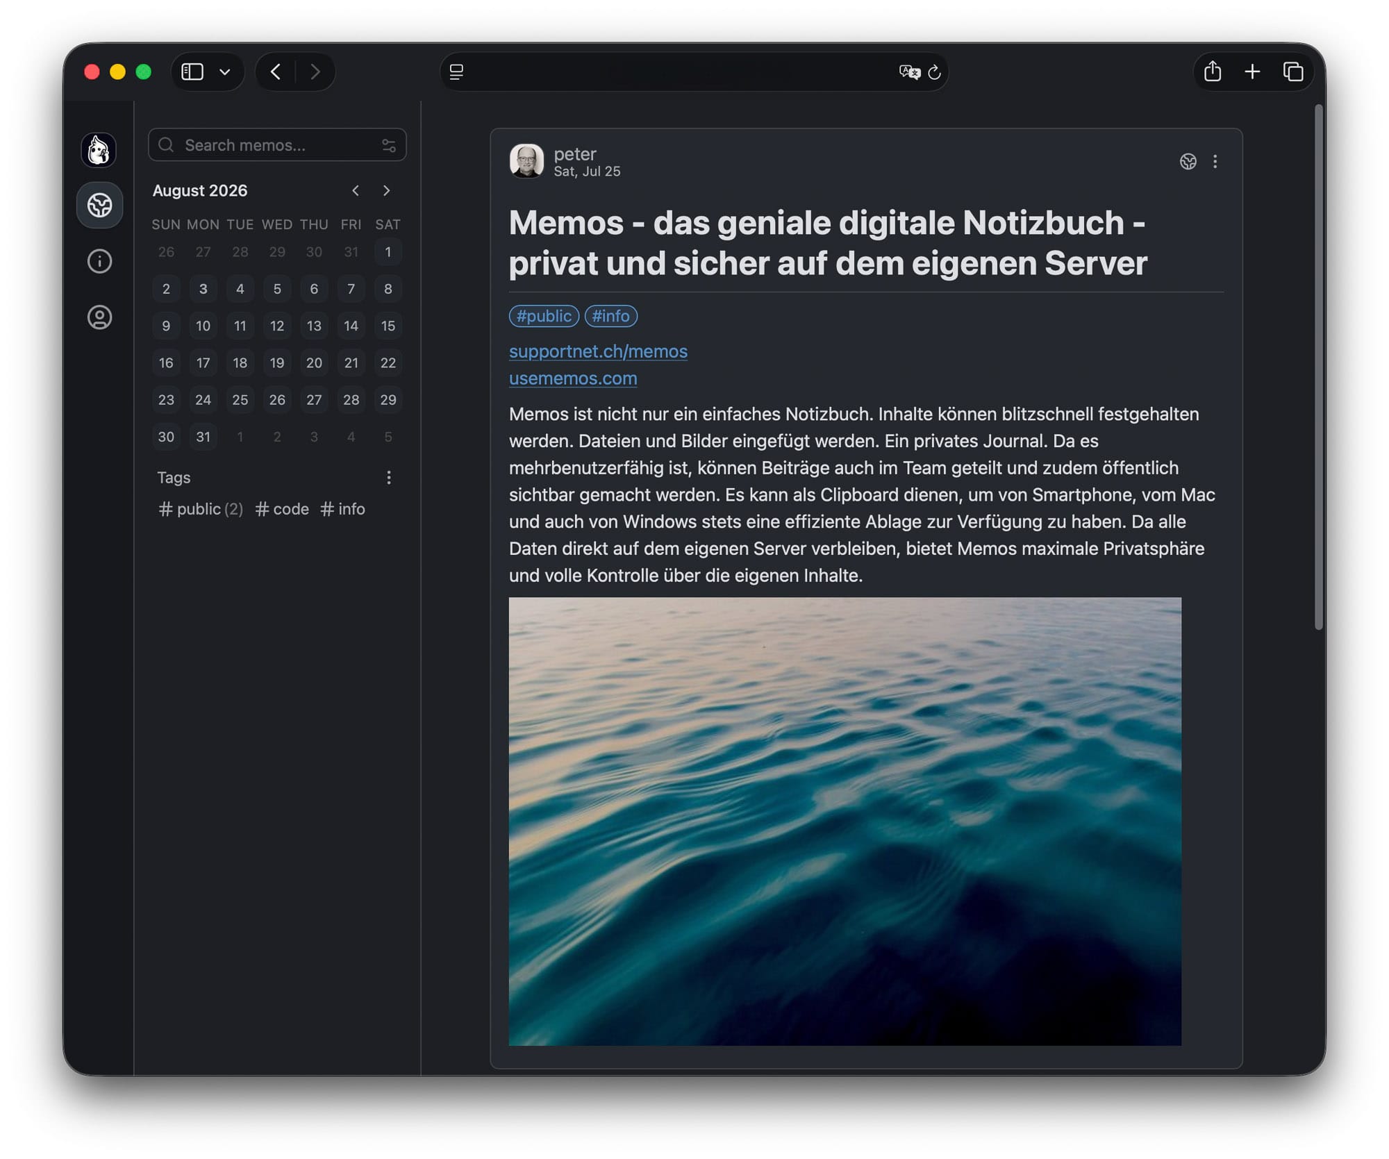Click the reader page icon in address bar

point(456,72)
